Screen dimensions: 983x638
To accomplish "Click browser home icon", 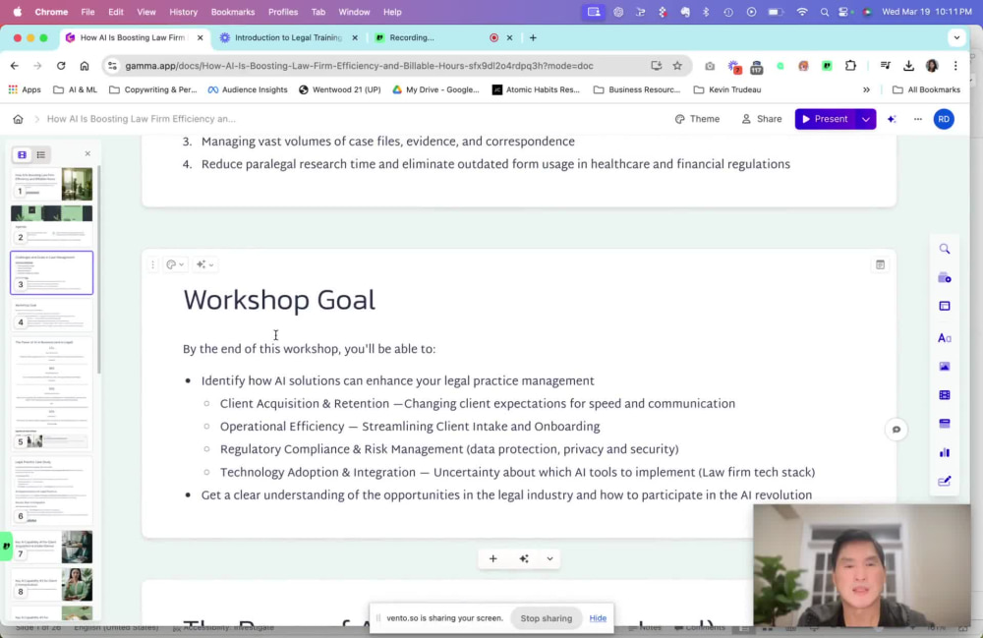I will 84,66.
